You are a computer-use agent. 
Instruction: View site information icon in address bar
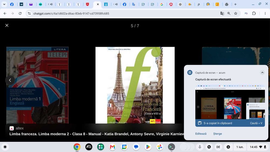tap(29, 13)
